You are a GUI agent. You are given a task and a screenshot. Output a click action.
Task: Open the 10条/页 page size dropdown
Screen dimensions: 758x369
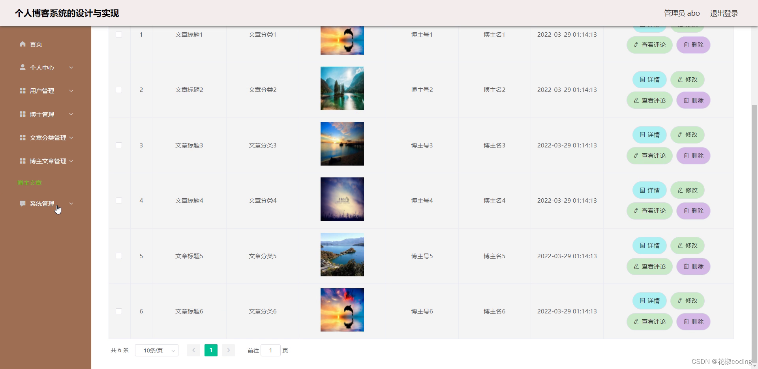click(x=156, y=350)
